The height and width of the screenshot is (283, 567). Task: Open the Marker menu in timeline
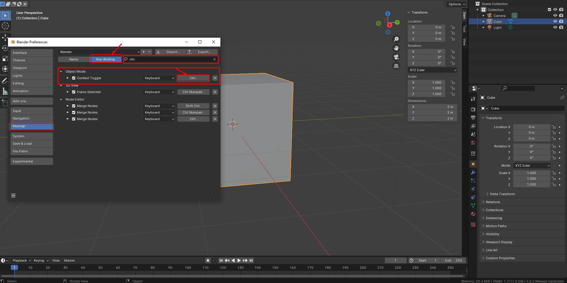[70, 260]
